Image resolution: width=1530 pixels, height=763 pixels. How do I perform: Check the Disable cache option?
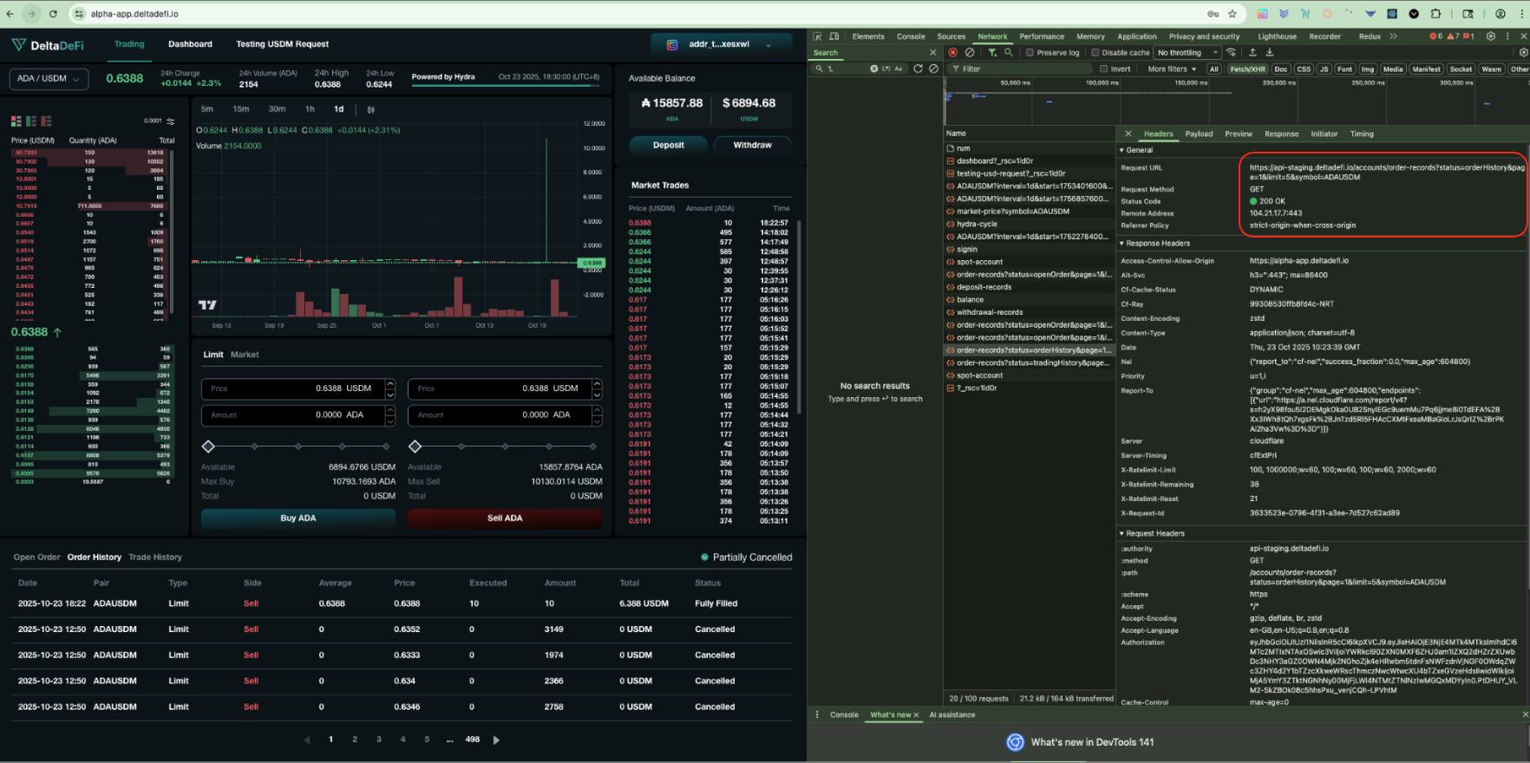1095,53
